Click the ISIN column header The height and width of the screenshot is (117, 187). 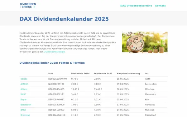click(x=51, y=74)
